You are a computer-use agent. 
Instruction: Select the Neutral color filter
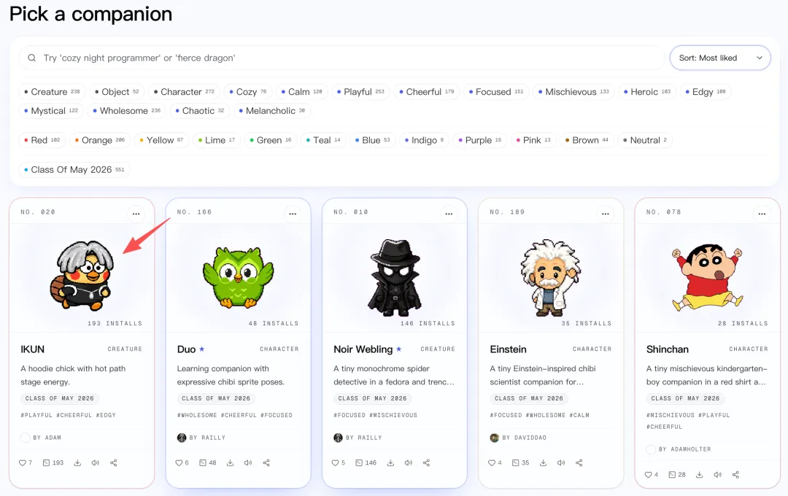coord(645,140)
